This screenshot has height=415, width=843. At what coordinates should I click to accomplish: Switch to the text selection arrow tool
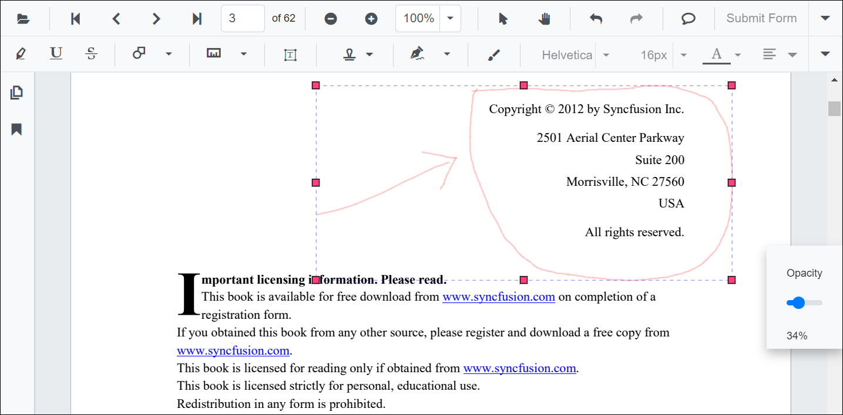point(503,19)
